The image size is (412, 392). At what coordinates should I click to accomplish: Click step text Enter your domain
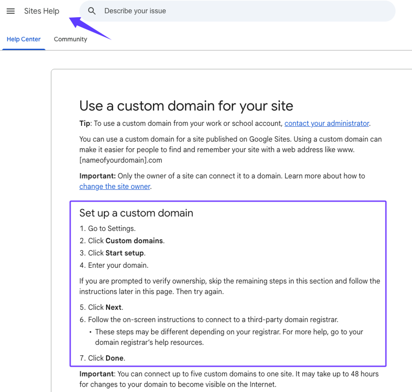click(x=118, y=265)
